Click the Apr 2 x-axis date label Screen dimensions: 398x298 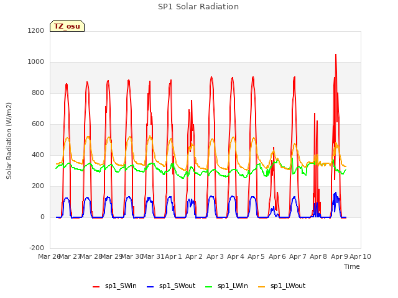click(194, 256)
